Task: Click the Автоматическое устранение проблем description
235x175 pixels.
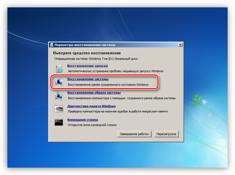Action: (115, 71)
